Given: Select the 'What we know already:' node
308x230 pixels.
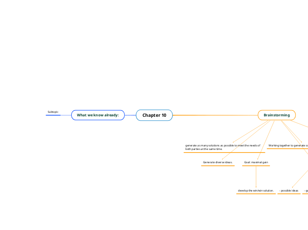Looking at the screenshot, I should pyautogui.click(x=98, y=115).
